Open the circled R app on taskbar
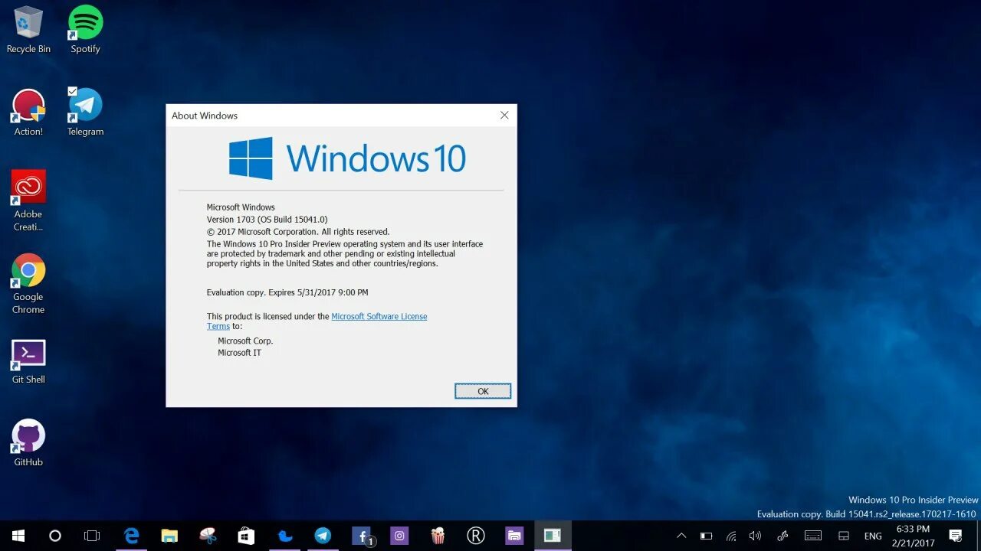Screen dimensions: 981x551 pos(476,536)
